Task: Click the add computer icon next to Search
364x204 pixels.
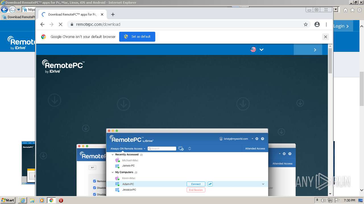Action: point(181,148)
